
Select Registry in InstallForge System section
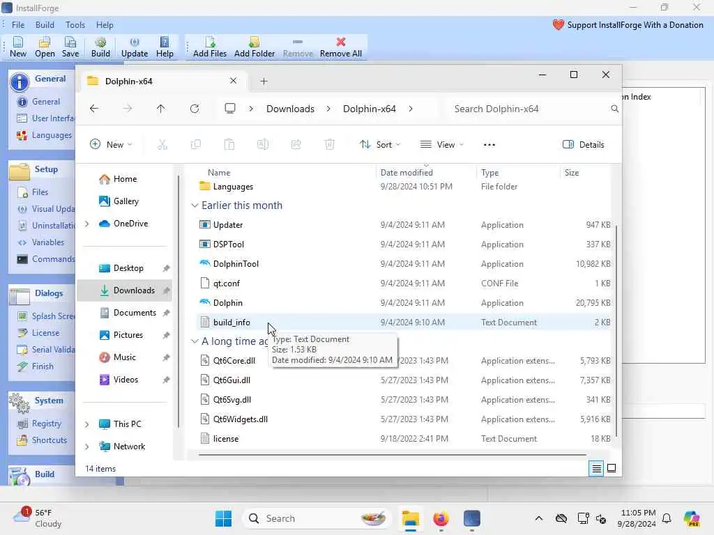point(39,423)
